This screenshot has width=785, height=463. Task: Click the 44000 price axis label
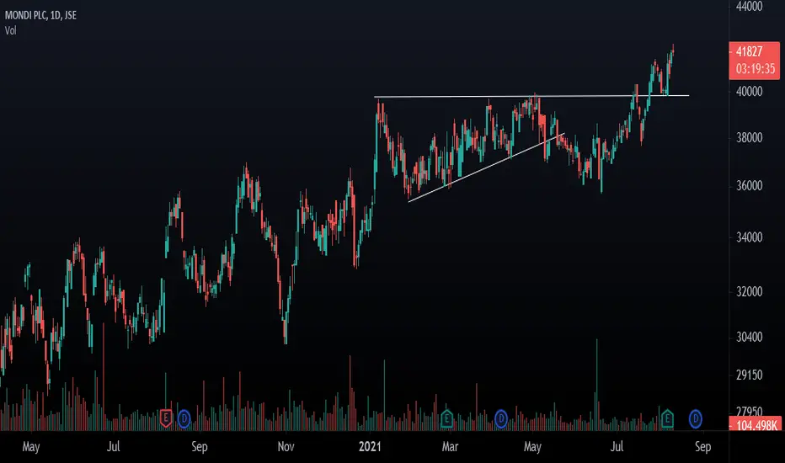(x=750, y=6)
